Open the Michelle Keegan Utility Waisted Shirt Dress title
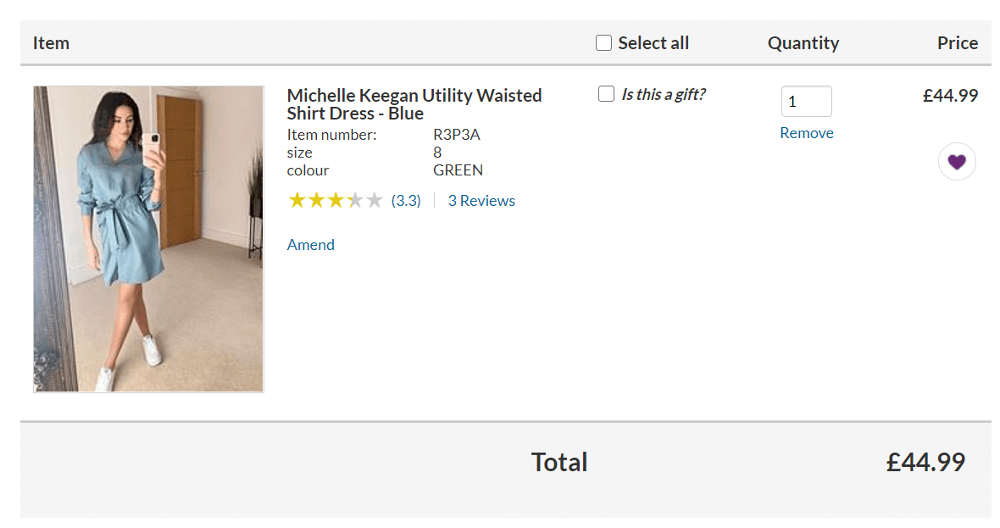Screen dimensions: 1000x528 point(414,104)
